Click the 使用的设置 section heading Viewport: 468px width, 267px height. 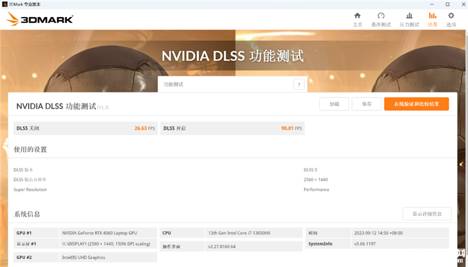[x=30, y=150]
